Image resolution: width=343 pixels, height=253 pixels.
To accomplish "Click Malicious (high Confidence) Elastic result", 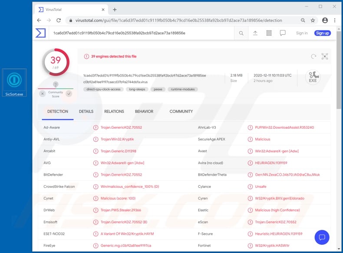I will [x=277, y=210].
